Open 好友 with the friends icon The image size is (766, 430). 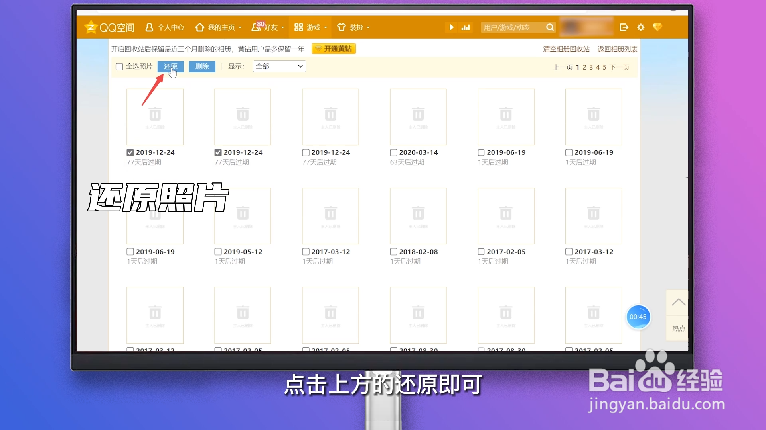click(257, 28)
